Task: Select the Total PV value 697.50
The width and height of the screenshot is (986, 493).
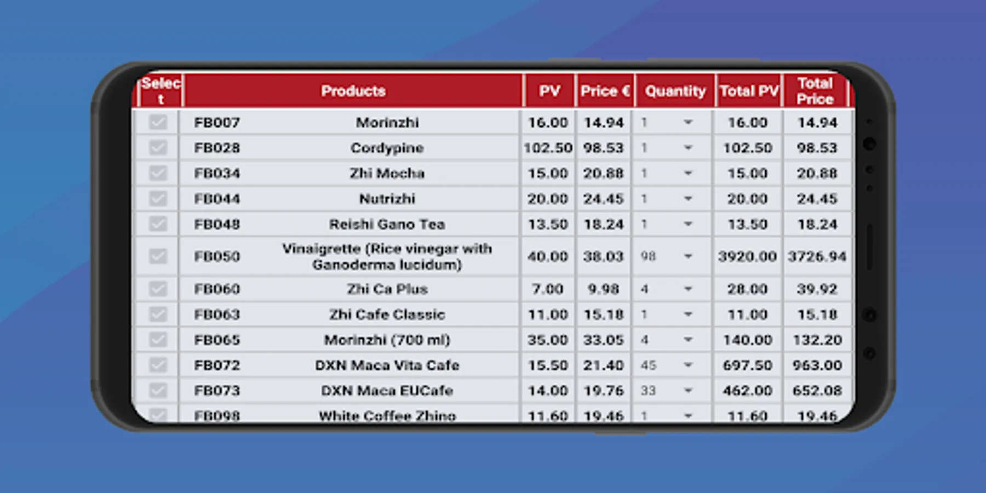Action: [x=748, y=365]
